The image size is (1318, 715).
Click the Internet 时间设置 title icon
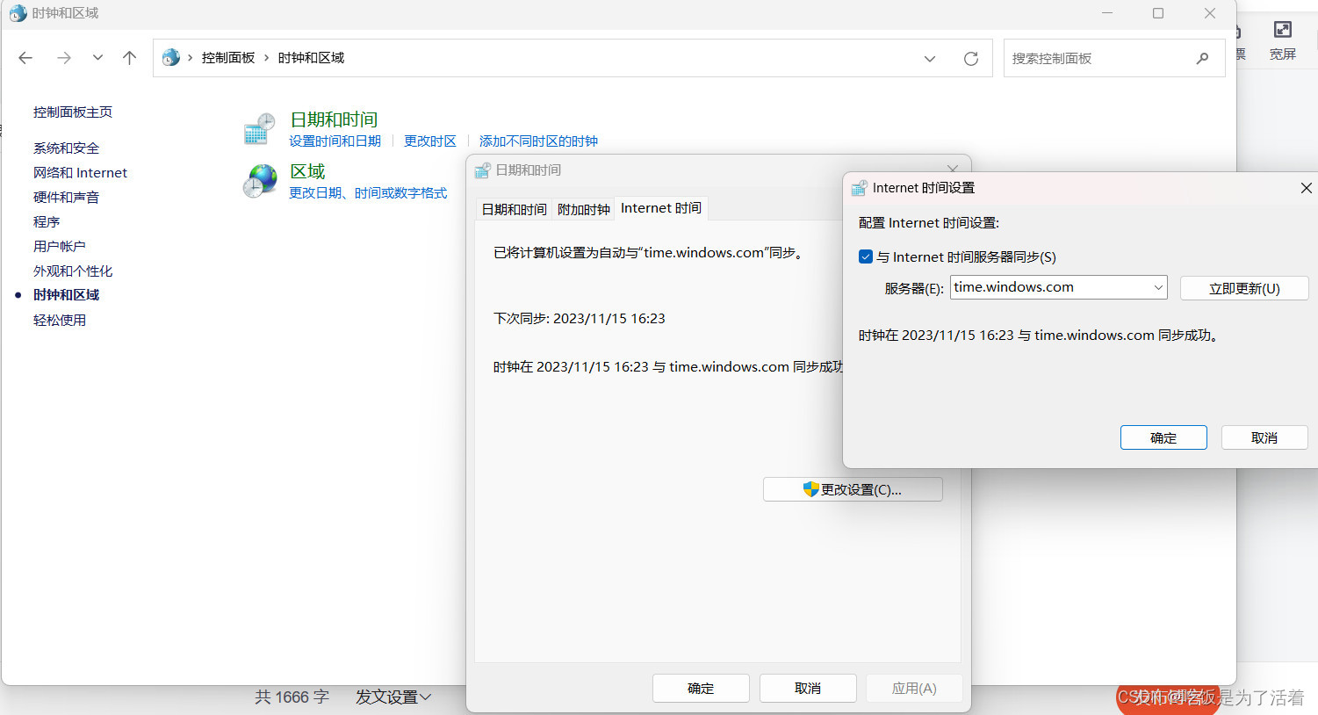[860, 188]
